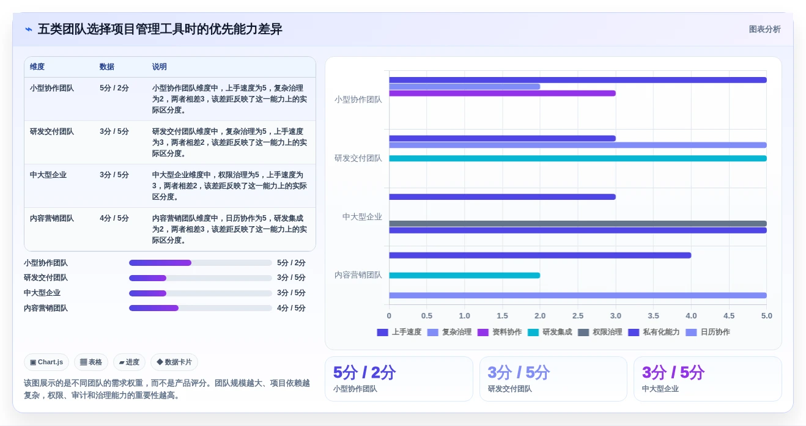The height and width of the screenshot is (426, 806).
Task: Select 内容营销团队 table row name
Action: tap(52, 218)
